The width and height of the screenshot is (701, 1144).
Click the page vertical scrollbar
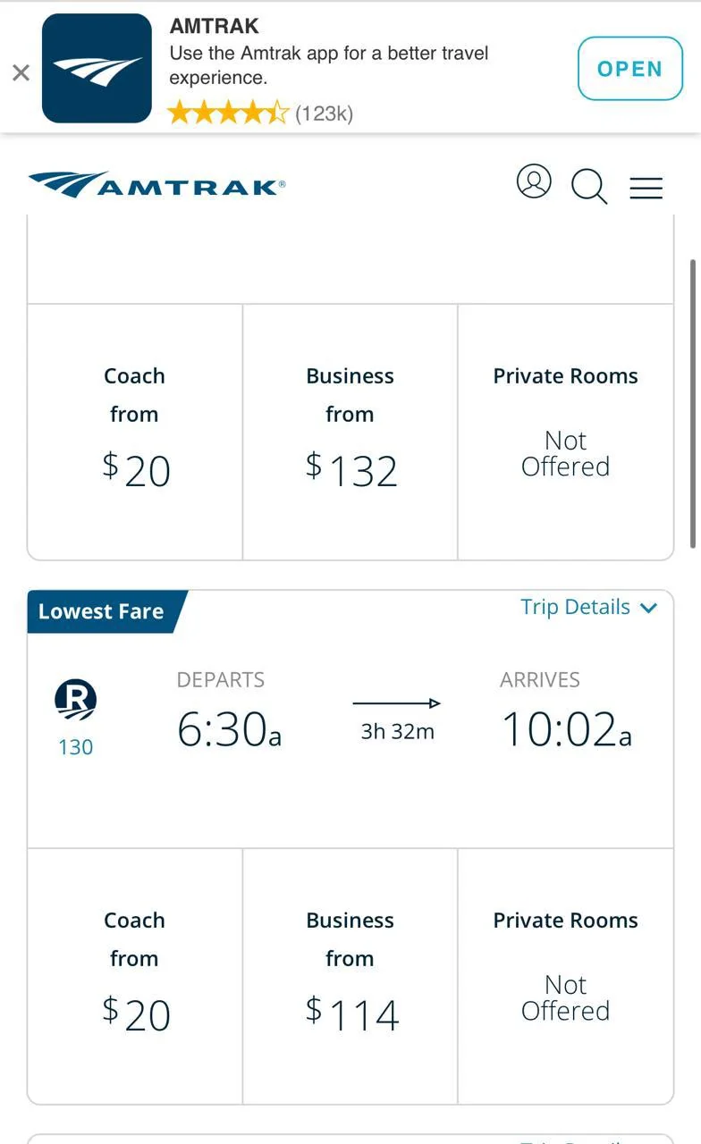pos(694,402)
